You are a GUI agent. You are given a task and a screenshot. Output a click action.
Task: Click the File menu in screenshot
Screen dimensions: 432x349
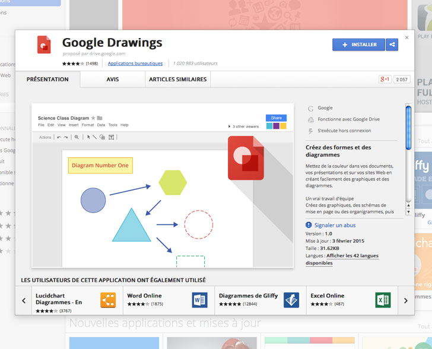[41, 125]
